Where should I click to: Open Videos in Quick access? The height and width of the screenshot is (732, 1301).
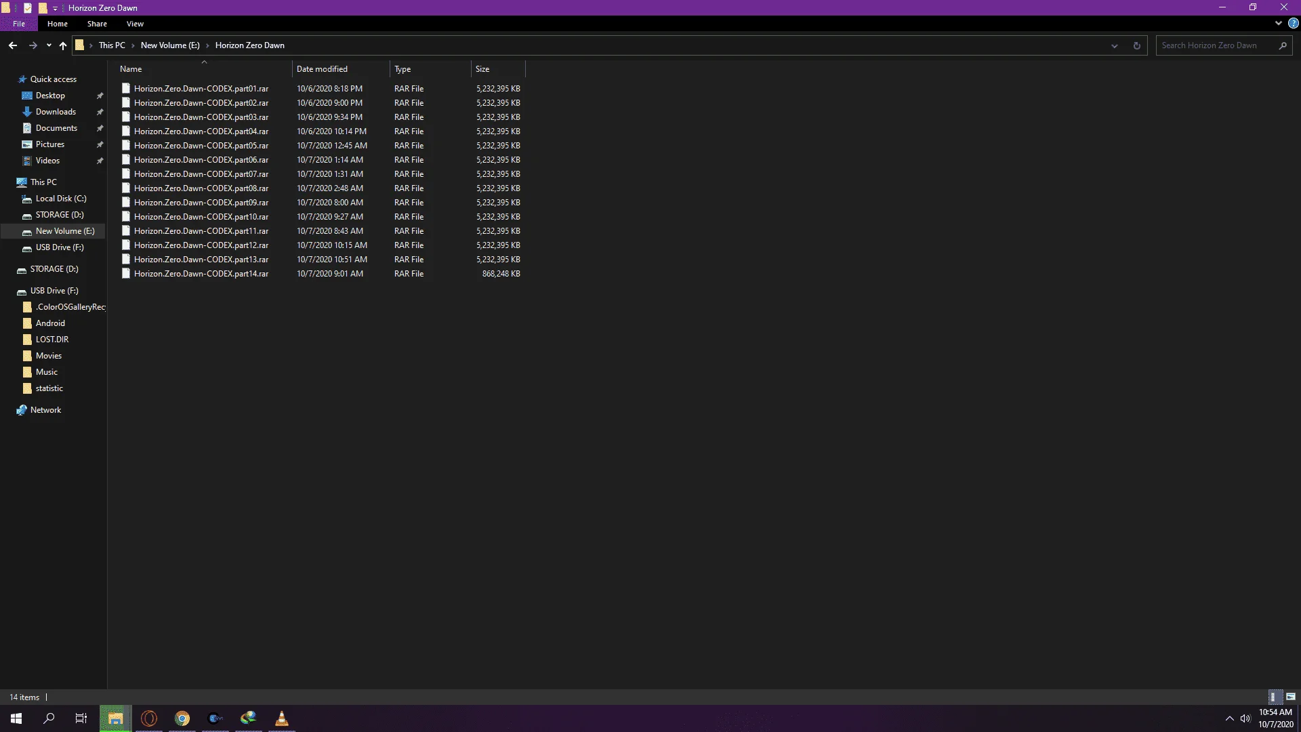pyautogui.click(x=47, y=161)
